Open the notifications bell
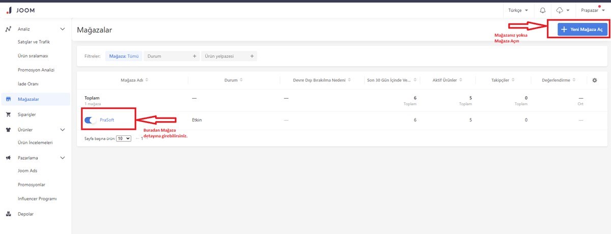 [543, 10]
